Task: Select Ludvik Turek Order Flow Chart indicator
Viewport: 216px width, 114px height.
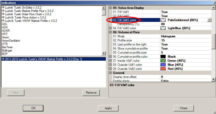Action: [27, 14]
